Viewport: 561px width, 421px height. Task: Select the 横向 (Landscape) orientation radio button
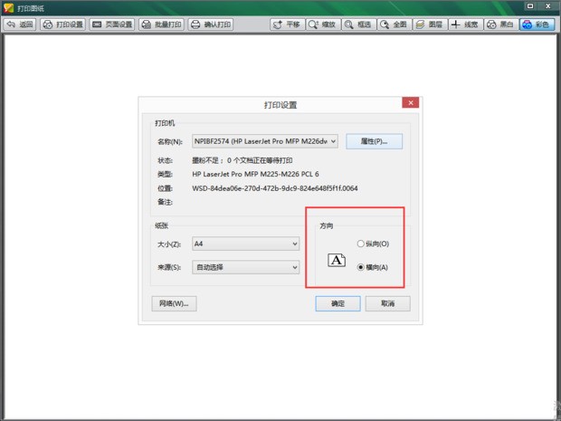point(361,267)
